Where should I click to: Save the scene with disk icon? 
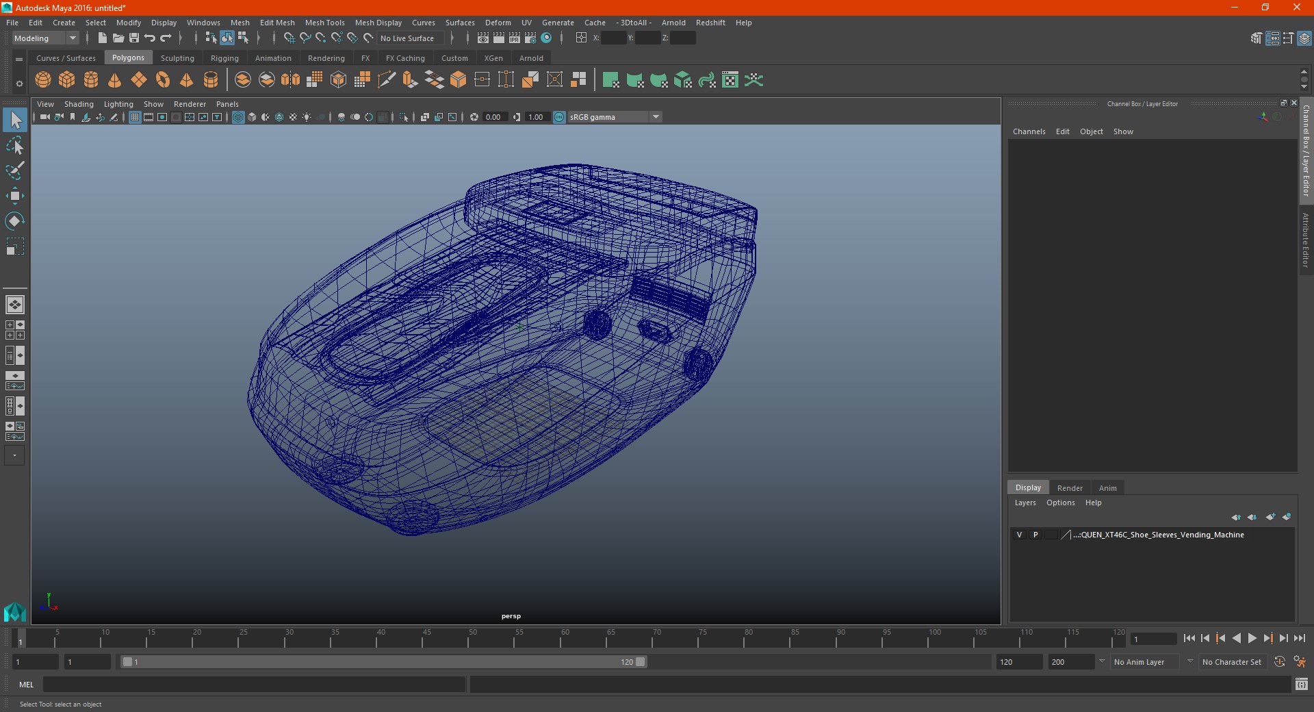coord(134,38)
